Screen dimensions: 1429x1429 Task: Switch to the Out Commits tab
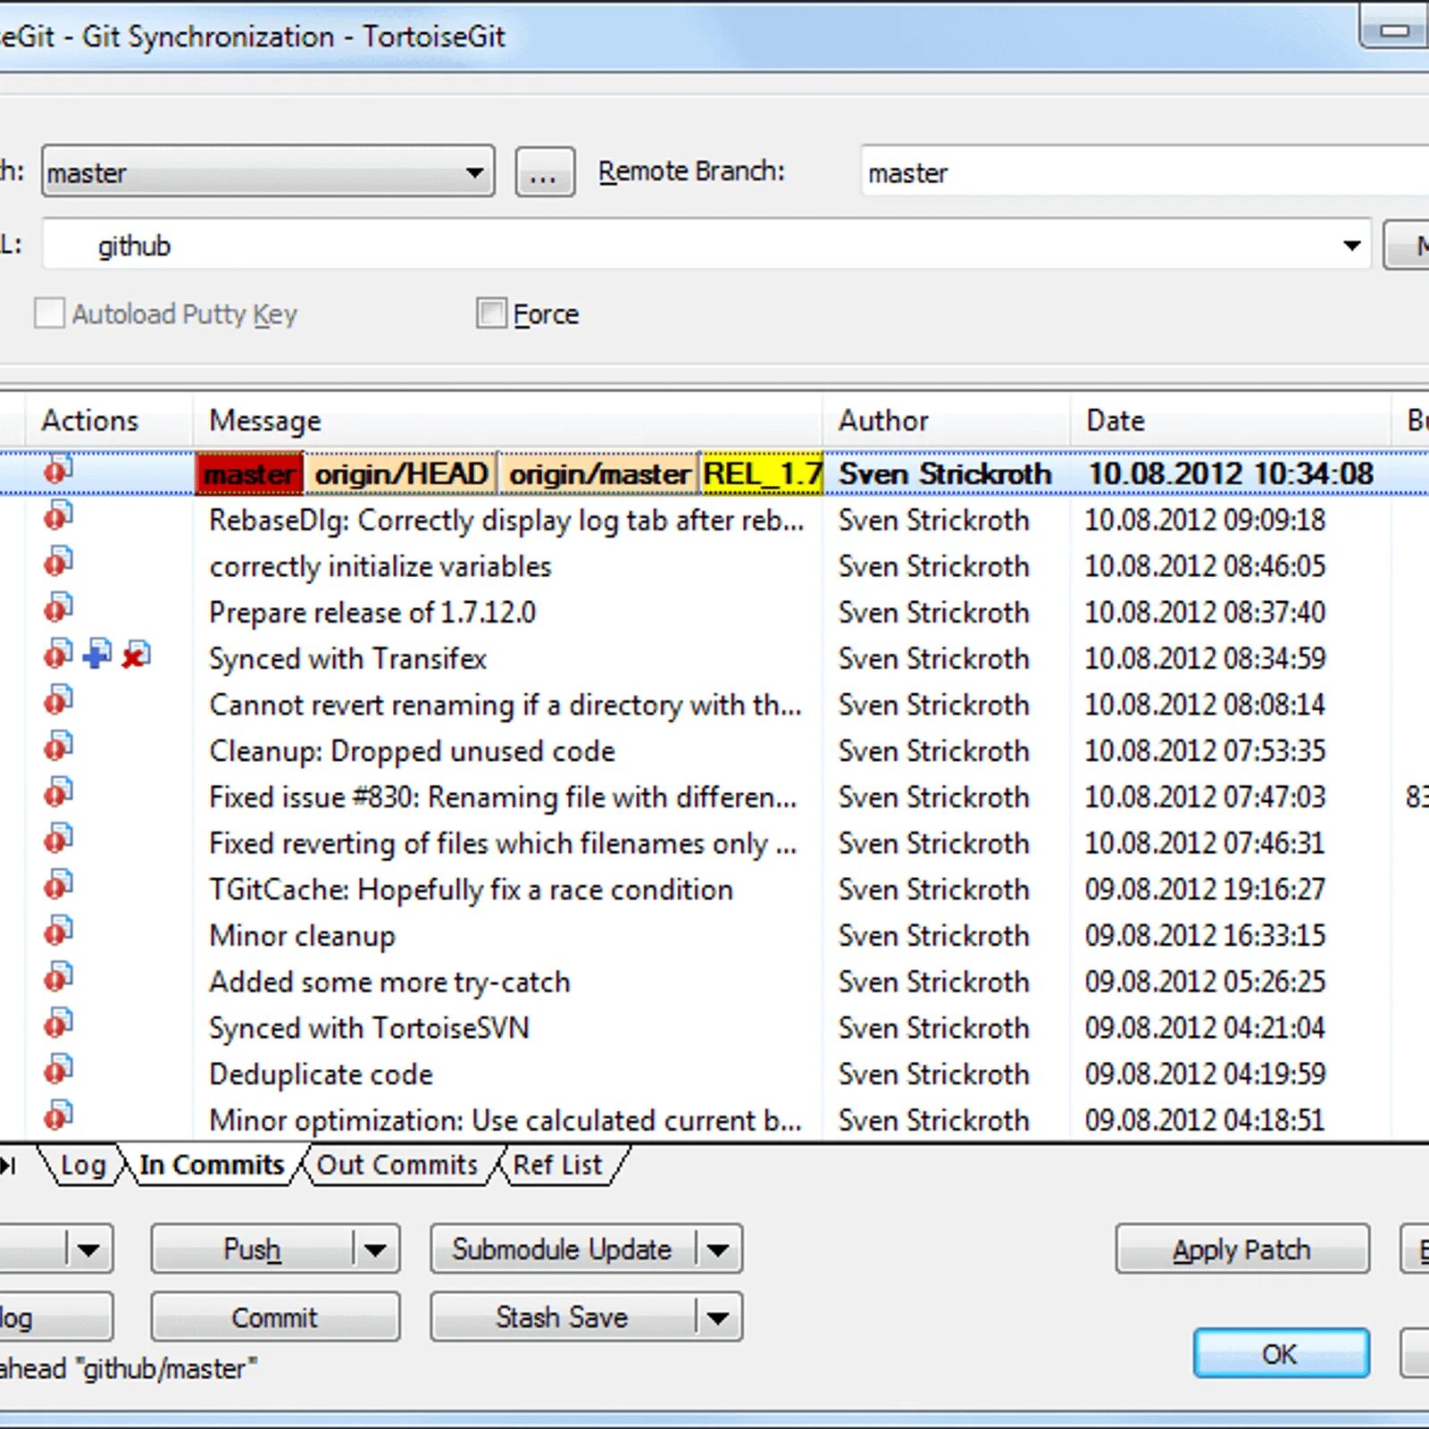[397, 1165]
